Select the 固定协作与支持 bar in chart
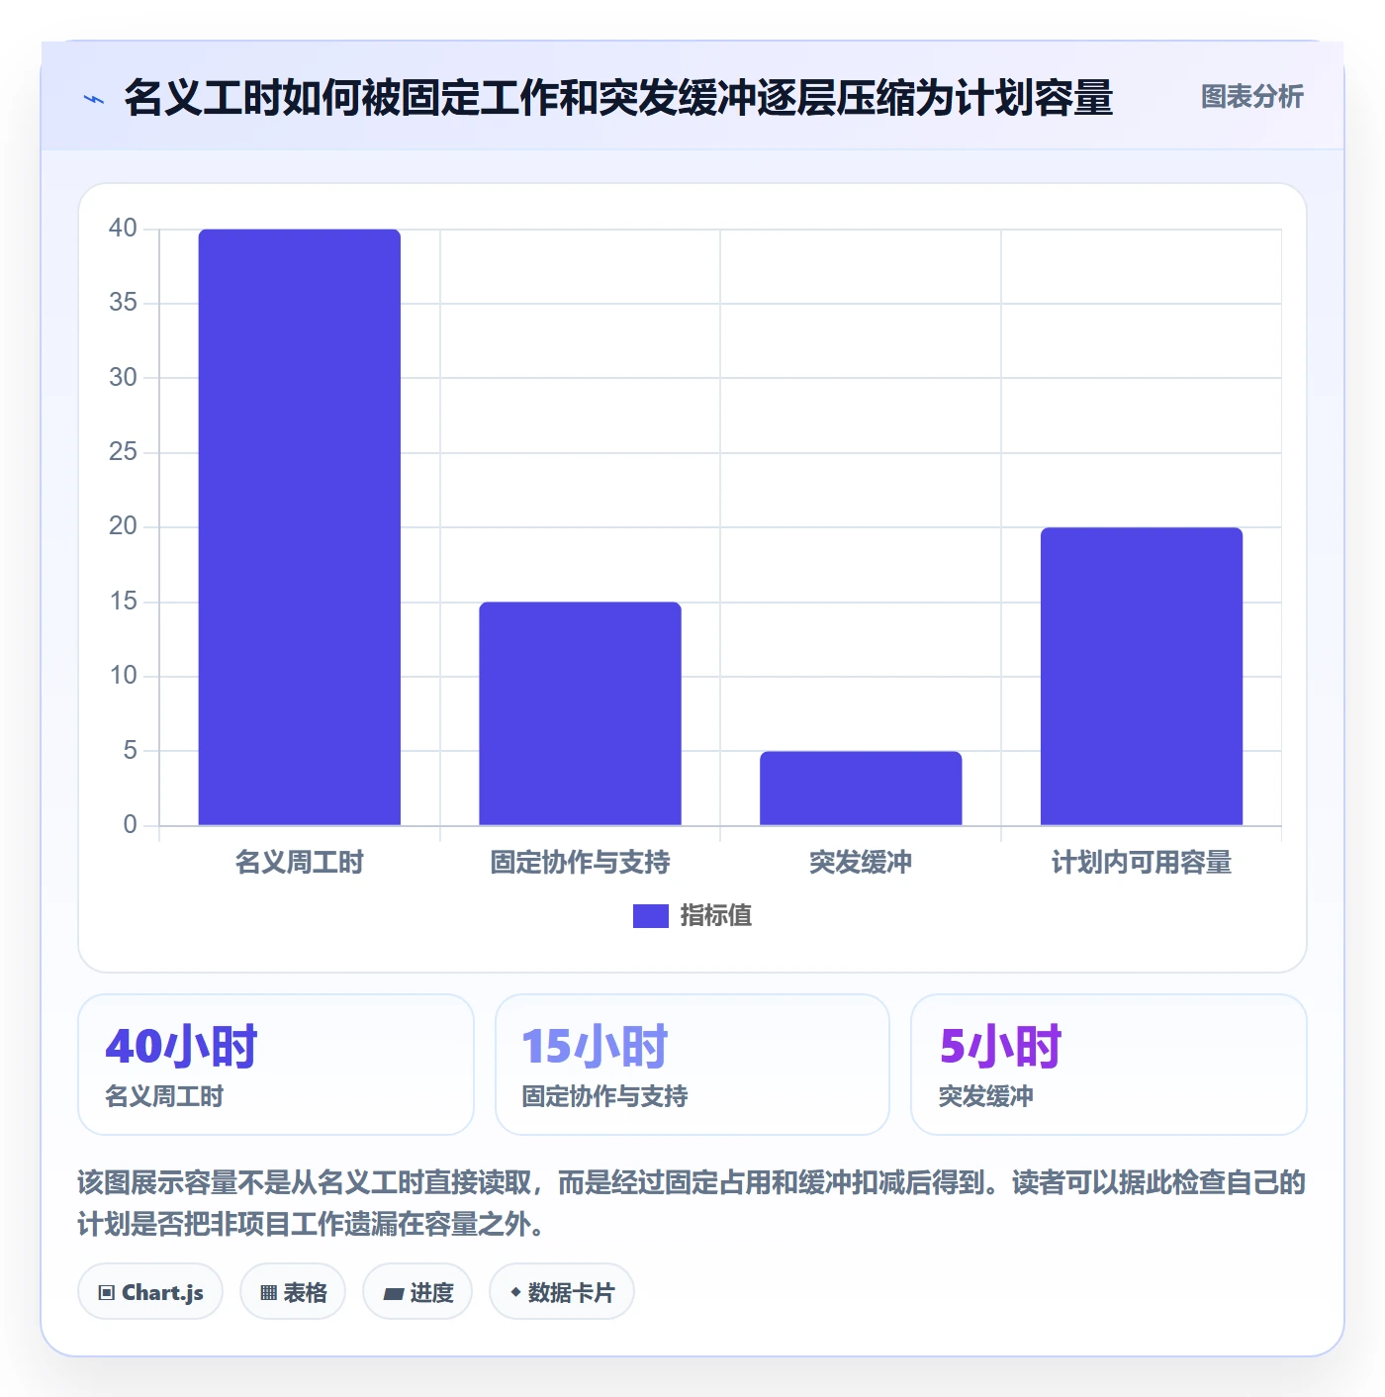 tap(581, 713)
